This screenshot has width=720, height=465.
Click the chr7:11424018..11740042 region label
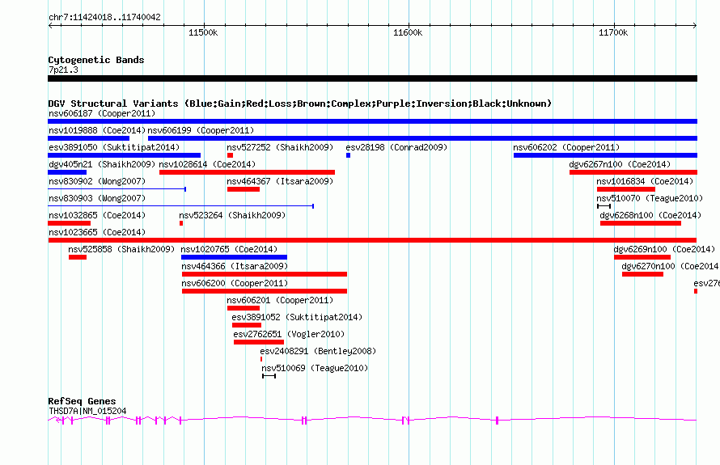click(x=104, y=18)
